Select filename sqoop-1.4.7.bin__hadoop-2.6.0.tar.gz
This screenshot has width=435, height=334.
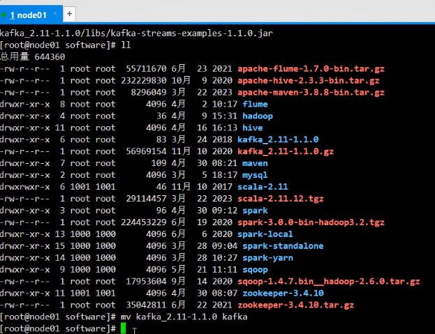[x=328, y=282]
